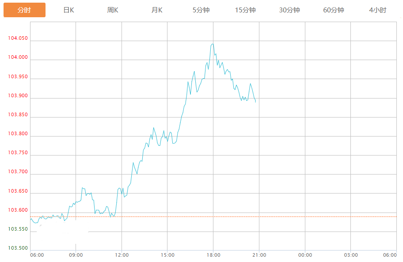The width and height of the screenshot is (403, 262).
Task: Click the last point of the price line
Action: (255, 102)
